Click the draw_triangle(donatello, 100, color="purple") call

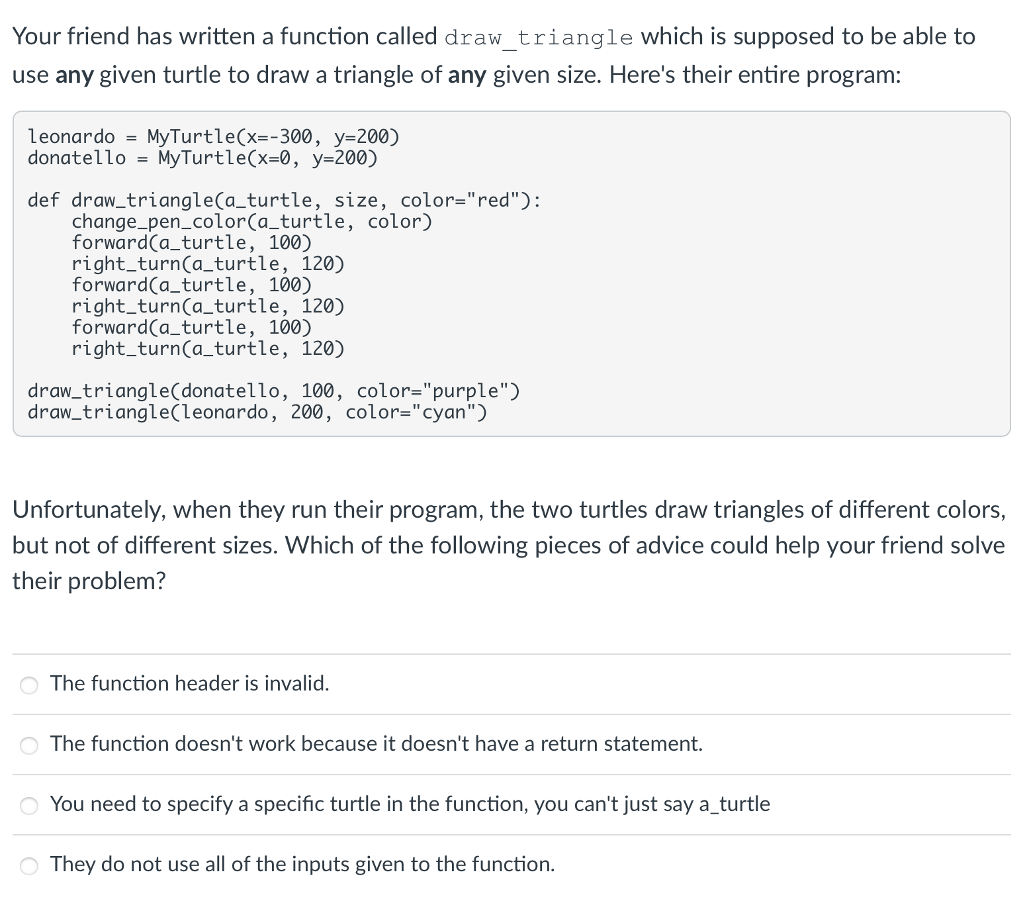[x=273, y=391]
